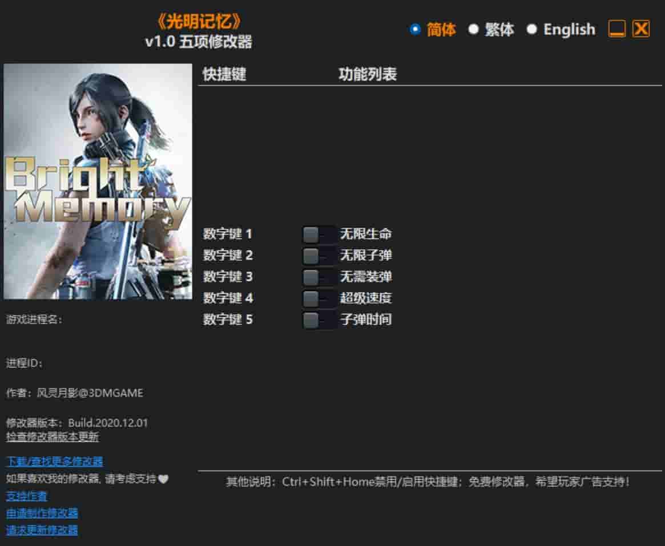Click the Bright Memory cover art
Viewport: 665px width, 546px height.
(97, 183)
